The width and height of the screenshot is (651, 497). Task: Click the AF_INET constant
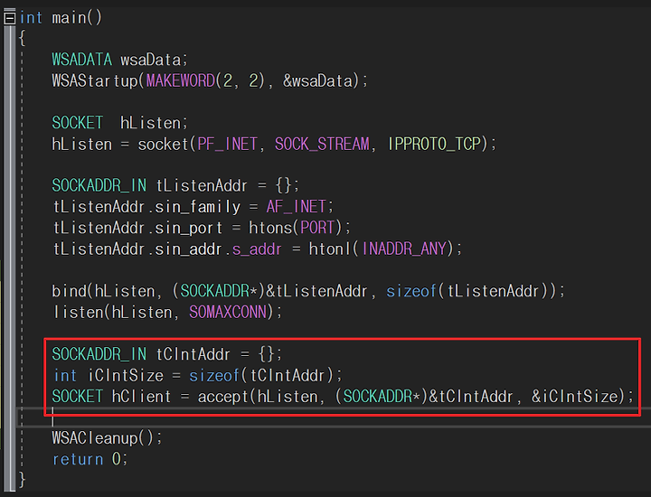(296, 207)
